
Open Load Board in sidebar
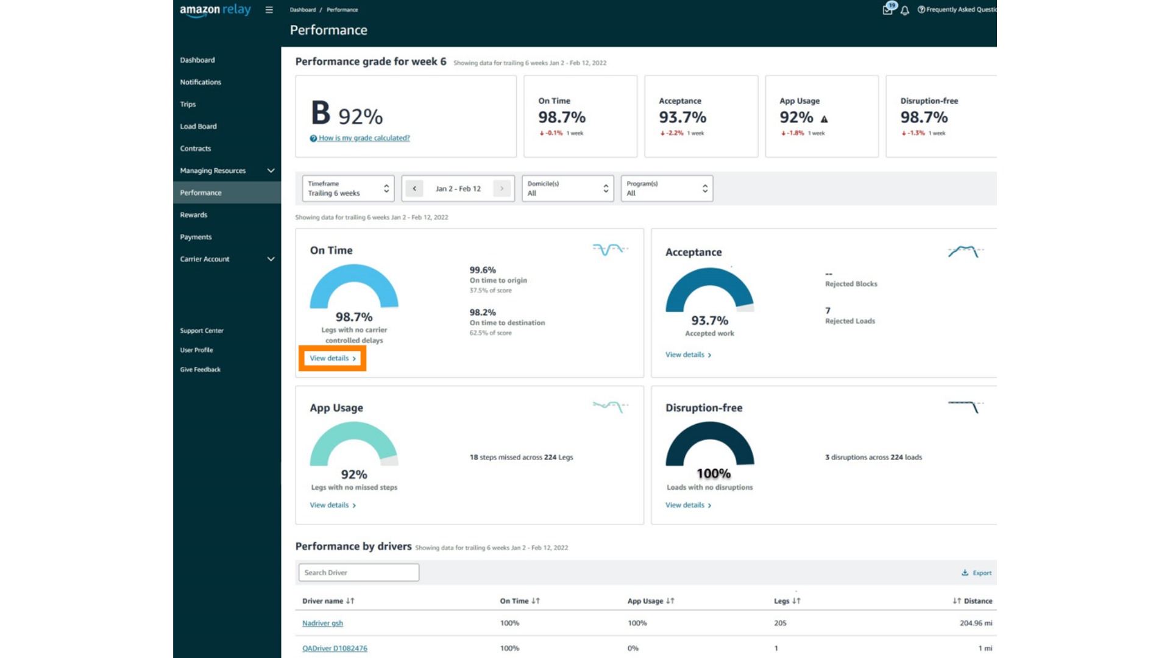(x=199, y=126)
